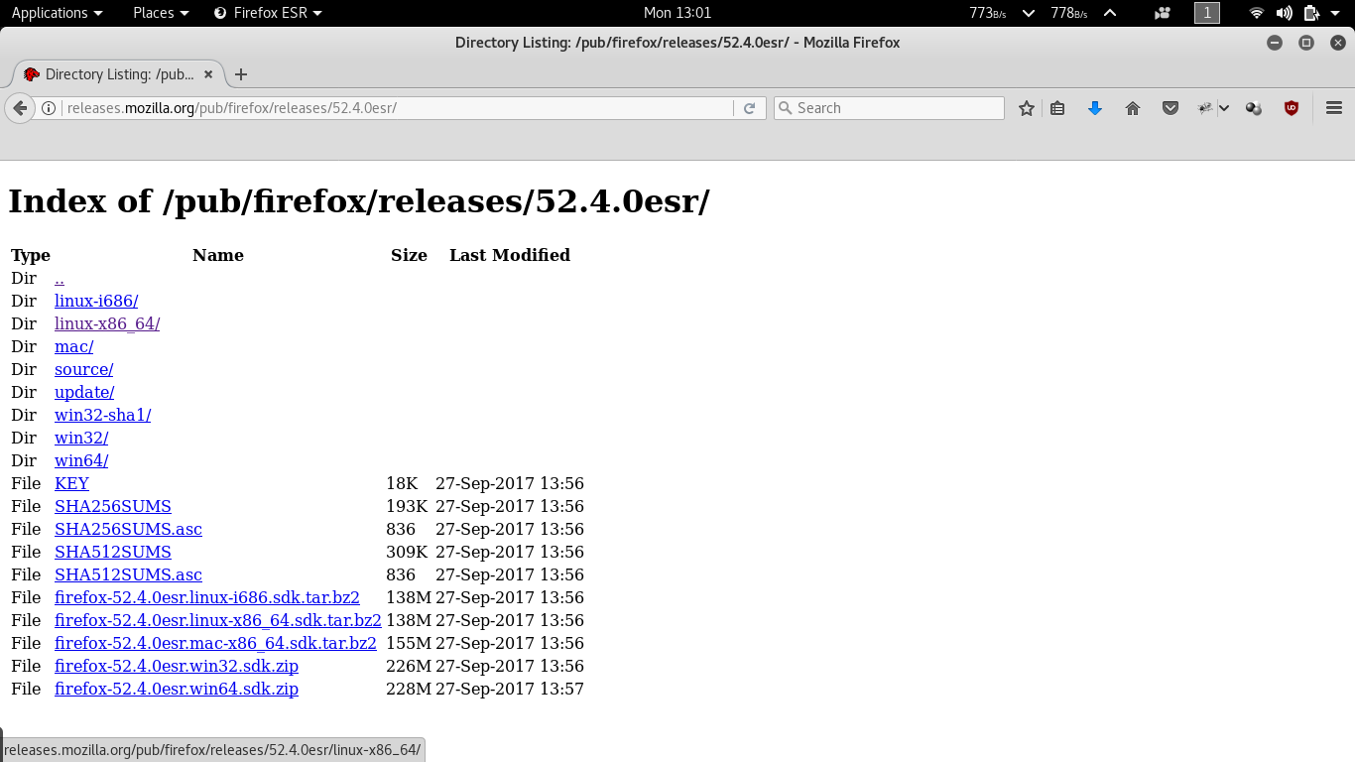Viewport: 1355px width, 762px height.
Task: Click the three-spheres extension icon
Action: [1254, 108]
